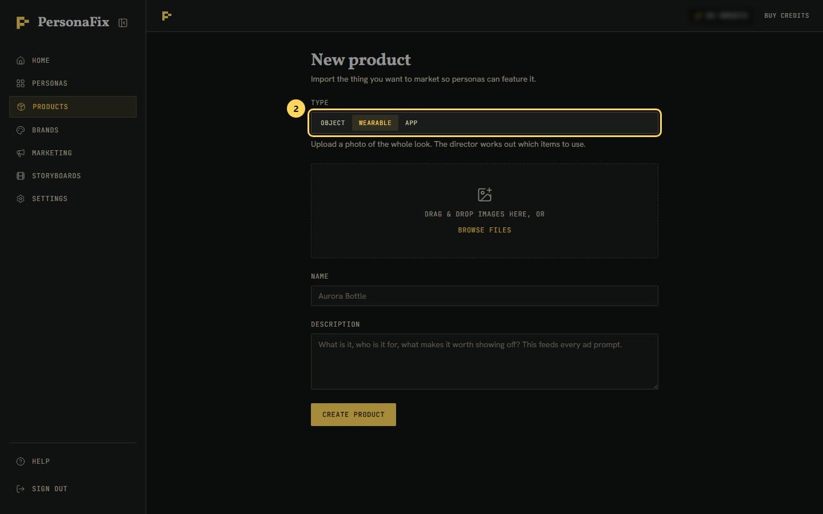Go to Personas section
The height and width of the screenshot is (514, 823).
(x=73, y=83)
